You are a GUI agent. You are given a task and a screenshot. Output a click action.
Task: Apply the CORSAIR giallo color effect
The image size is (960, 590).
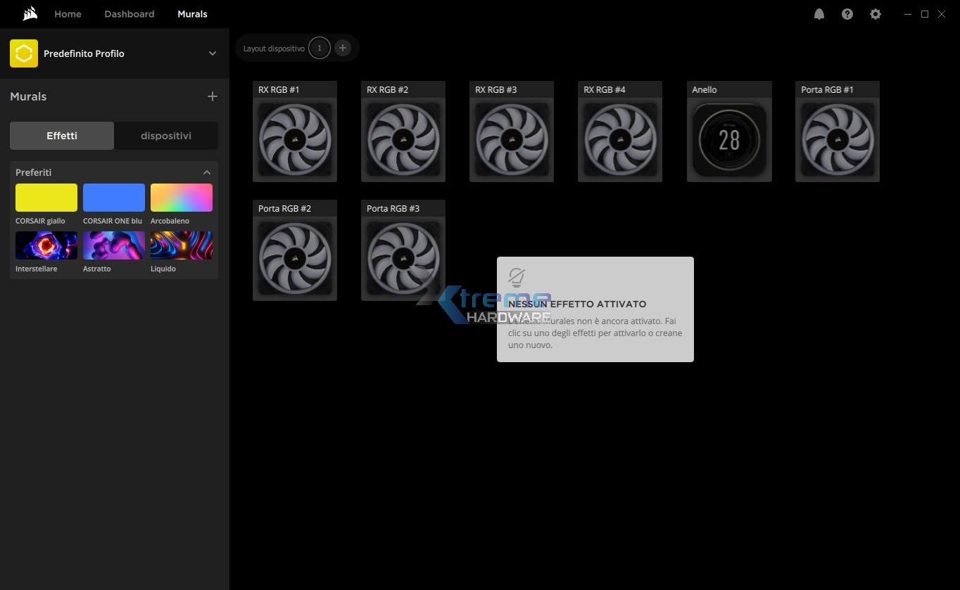tap(46, 198)
